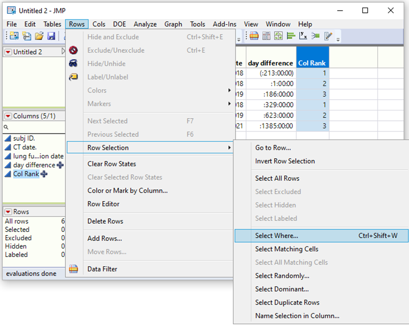
Task: Choose Clear Row States
Action: coord(112,163)
